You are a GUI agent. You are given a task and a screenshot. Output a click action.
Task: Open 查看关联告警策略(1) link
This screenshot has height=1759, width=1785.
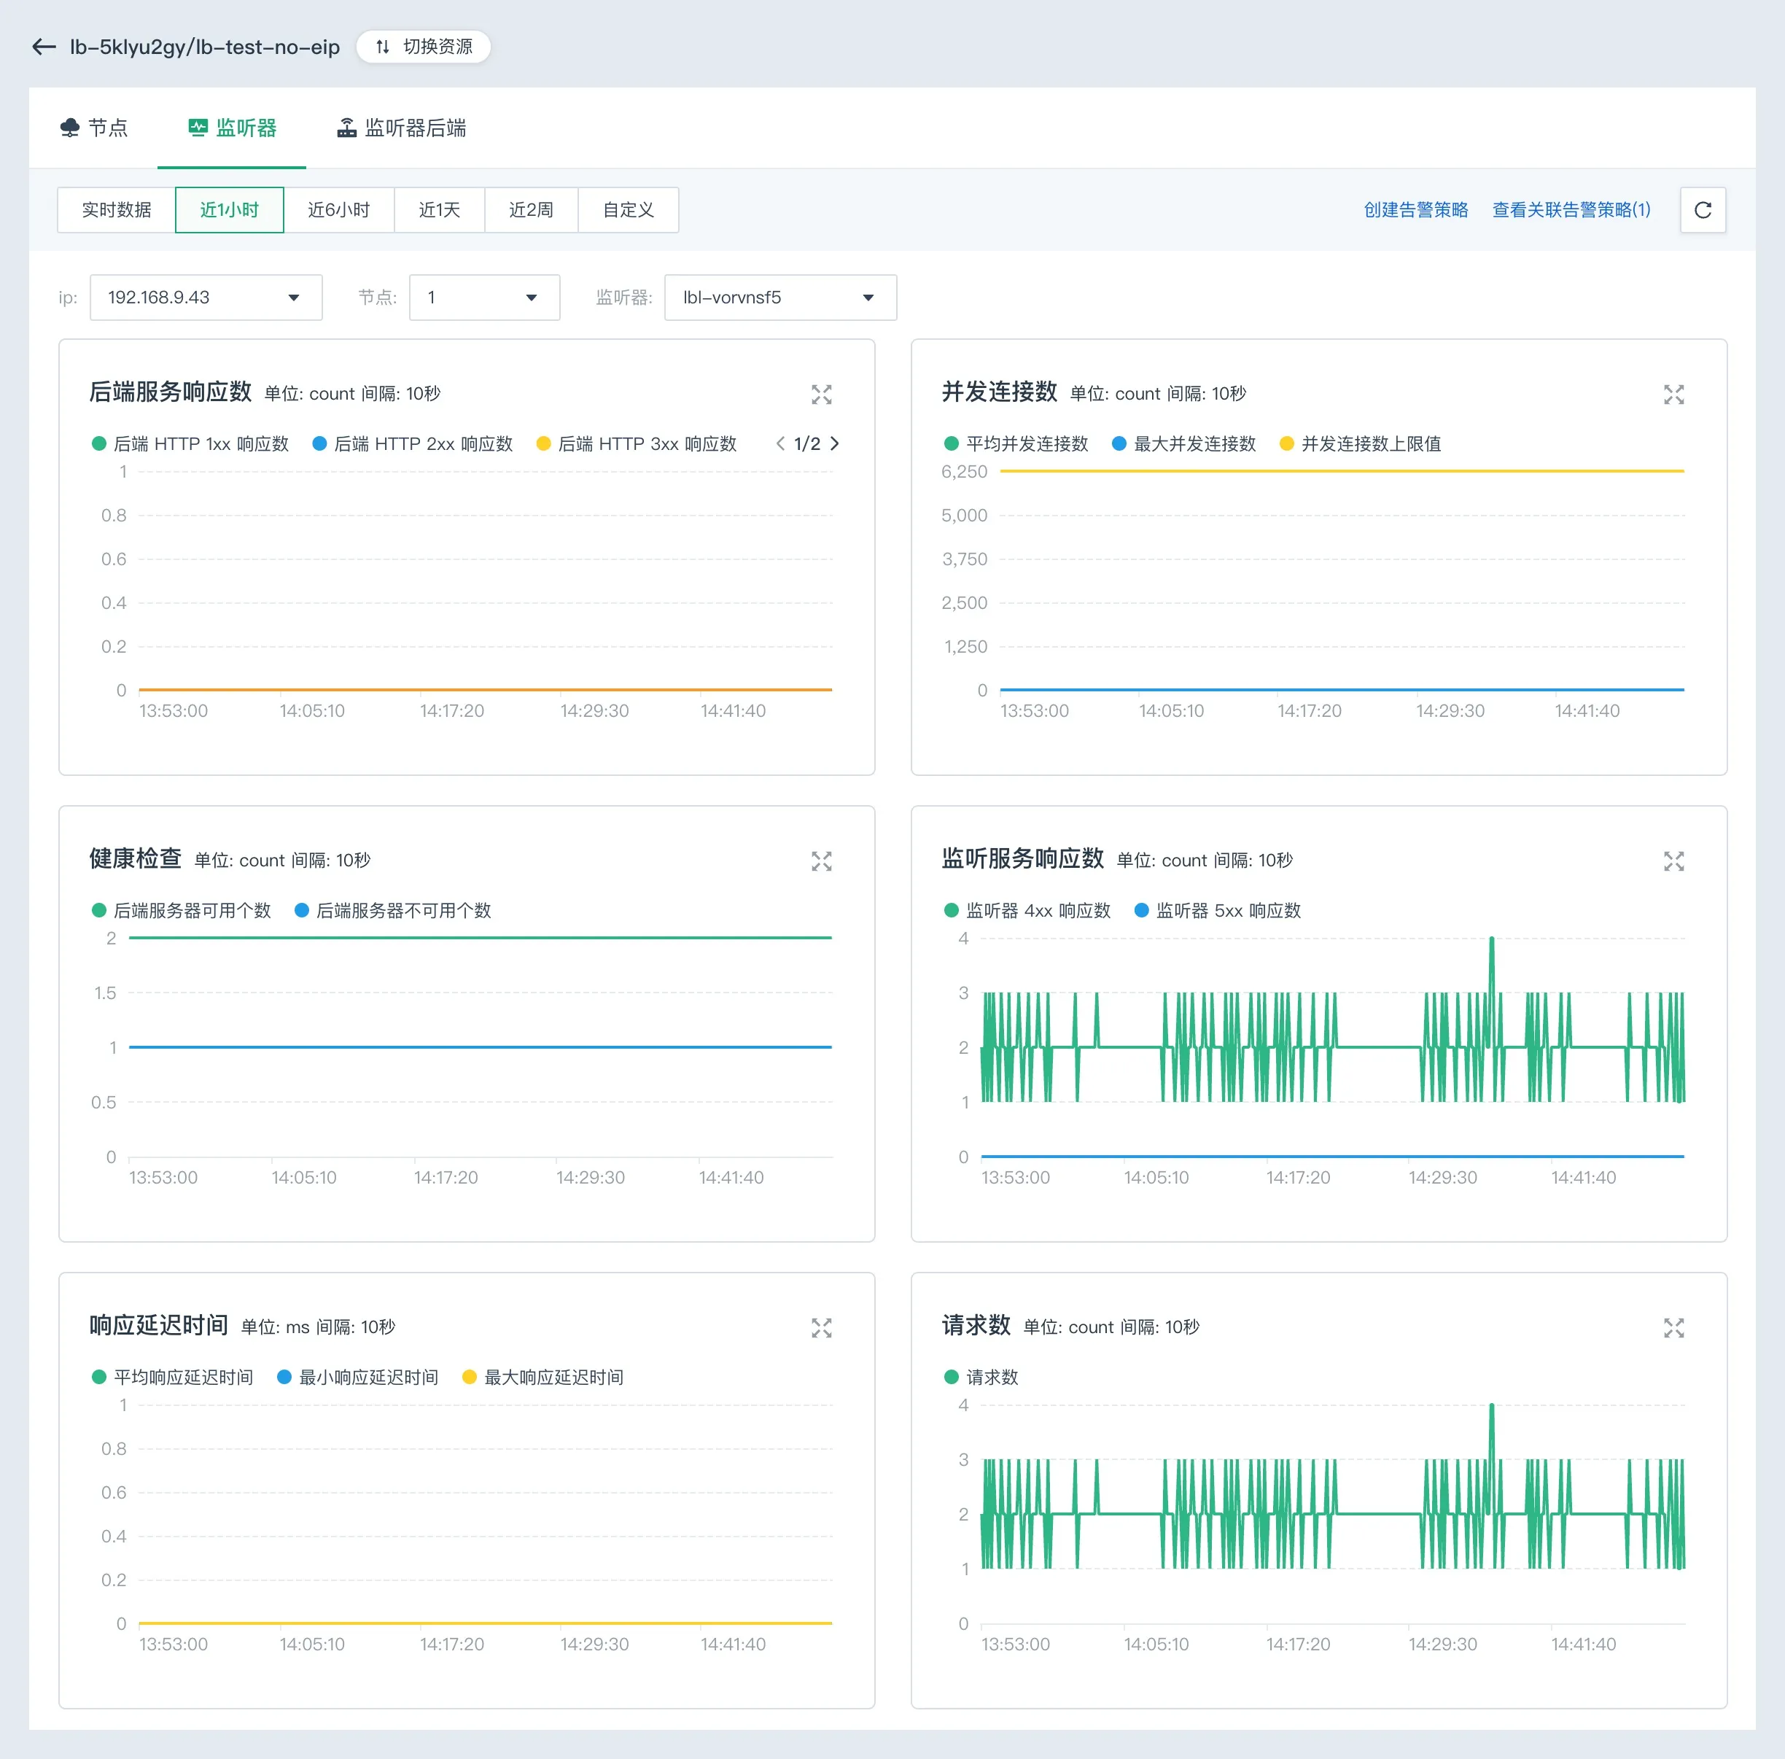[x=1571, y=210]
